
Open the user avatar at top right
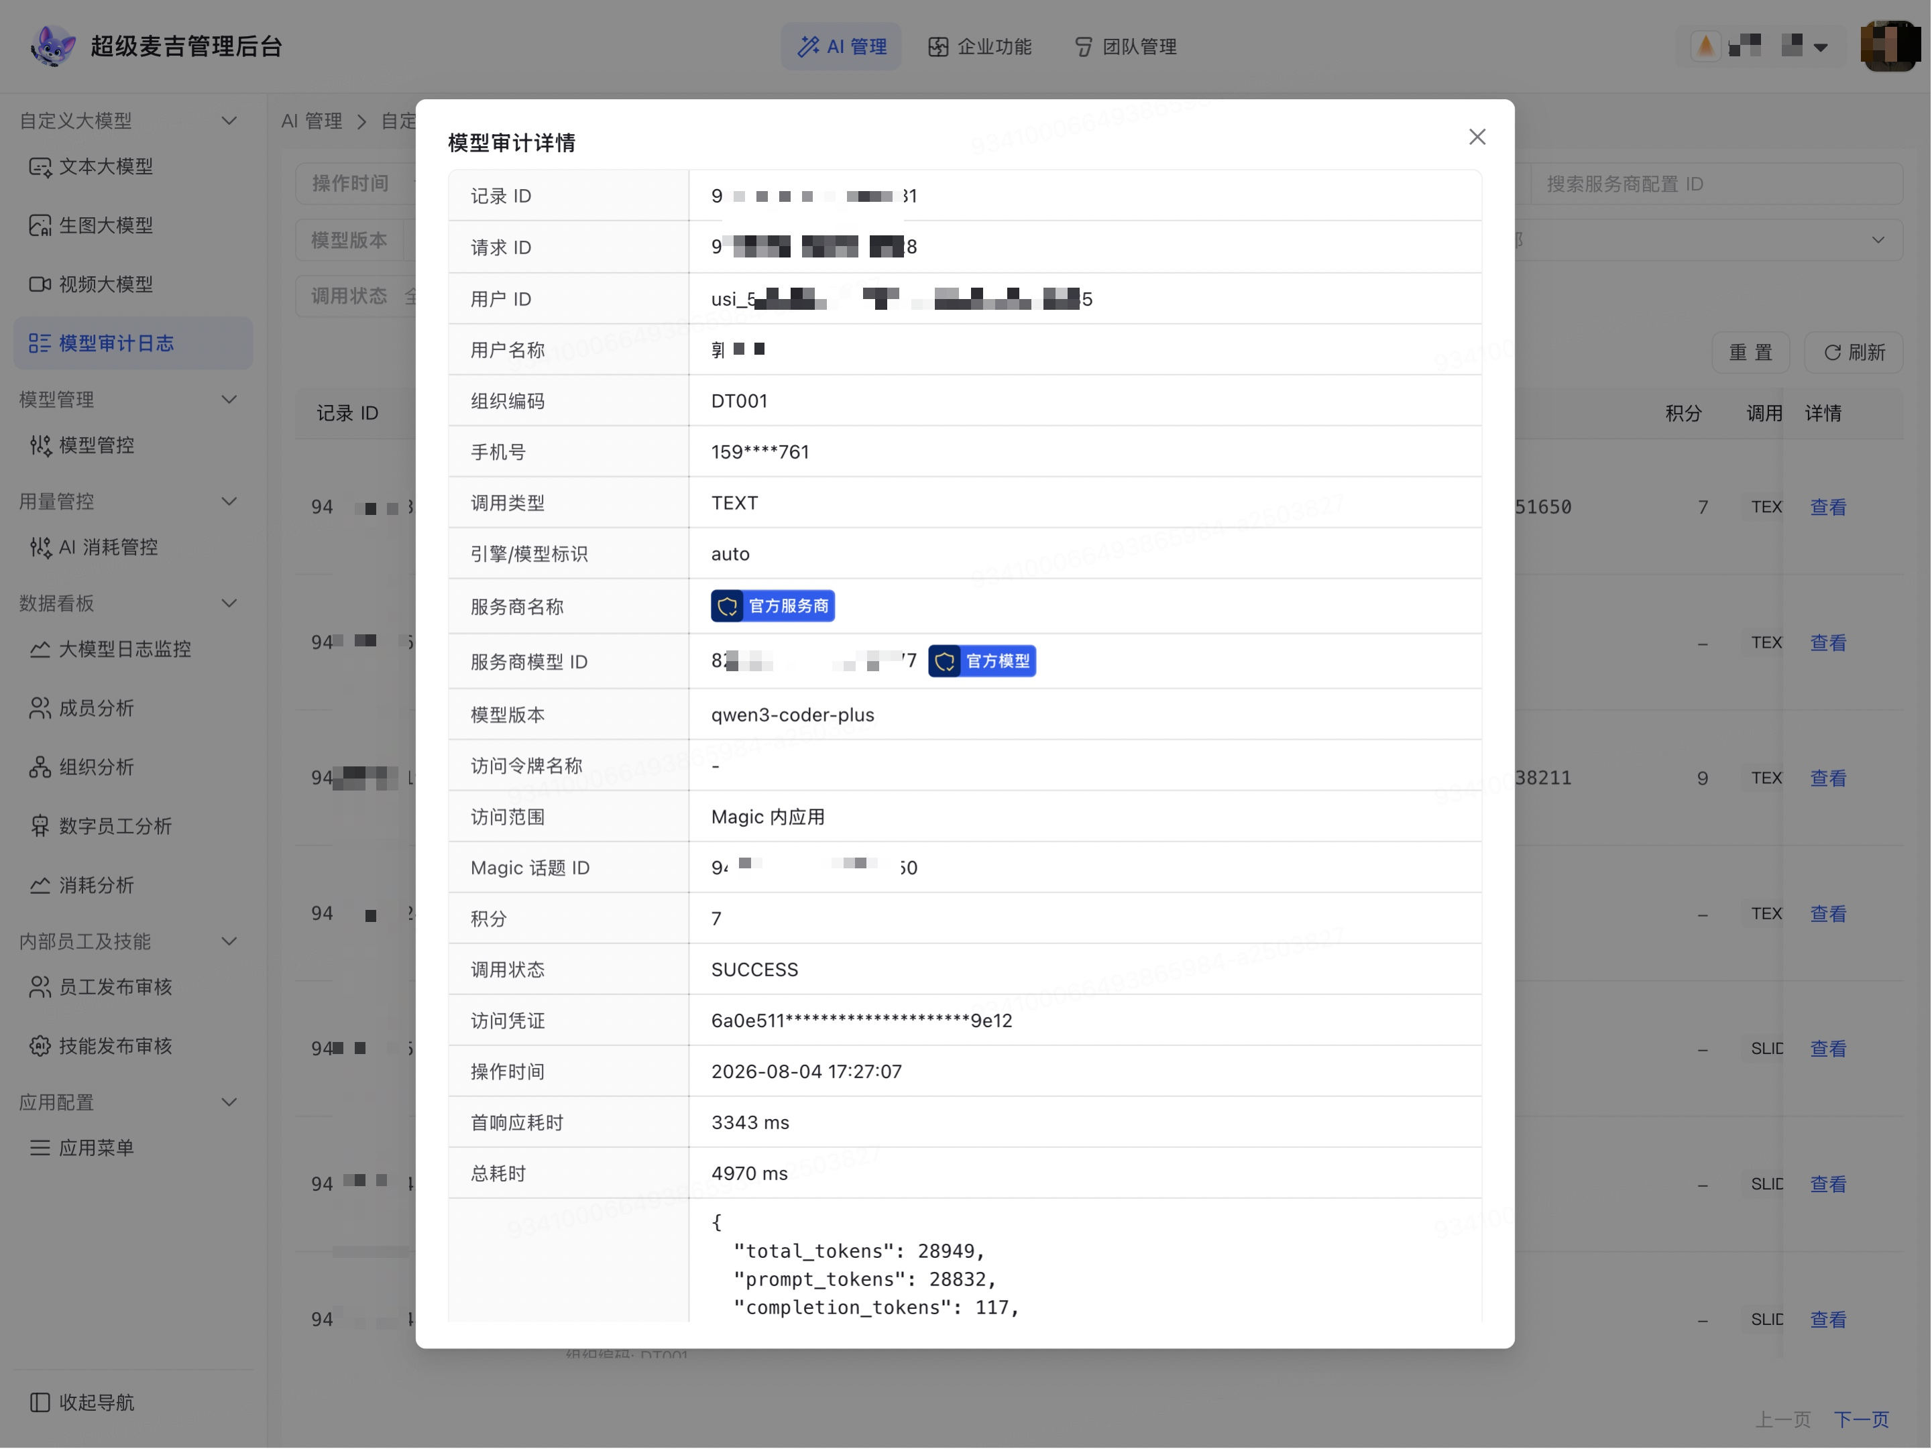(x=1890, y=46)
